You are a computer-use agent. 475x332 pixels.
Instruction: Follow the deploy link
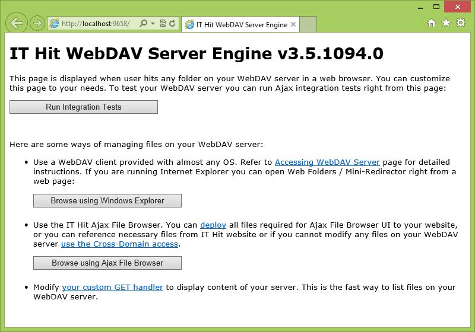click(213, 225)
